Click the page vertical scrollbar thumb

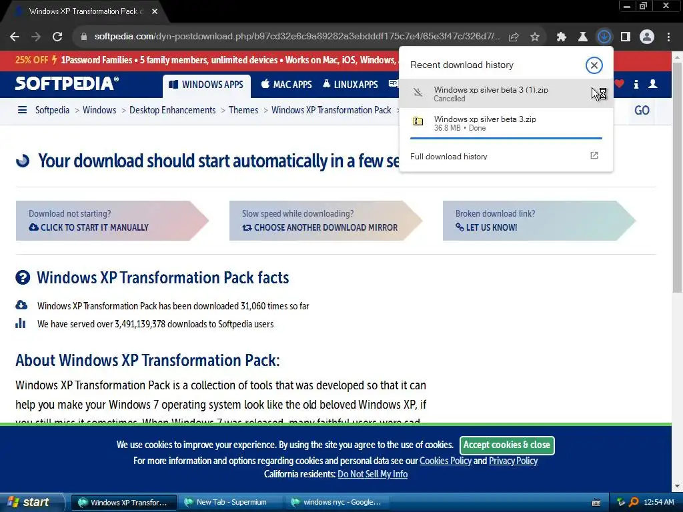[x=677, y=177]
